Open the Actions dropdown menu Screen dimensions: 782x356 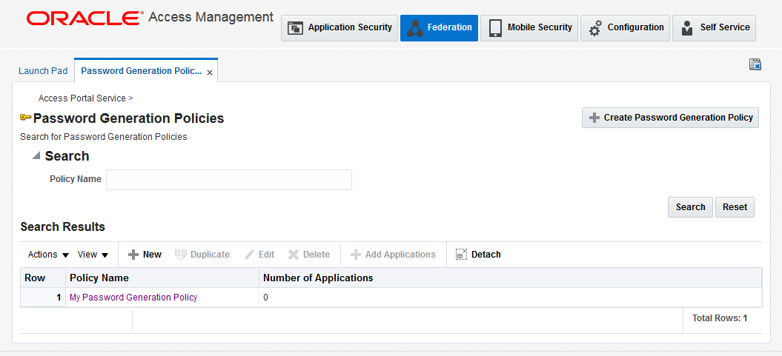[x=48, y=255]
